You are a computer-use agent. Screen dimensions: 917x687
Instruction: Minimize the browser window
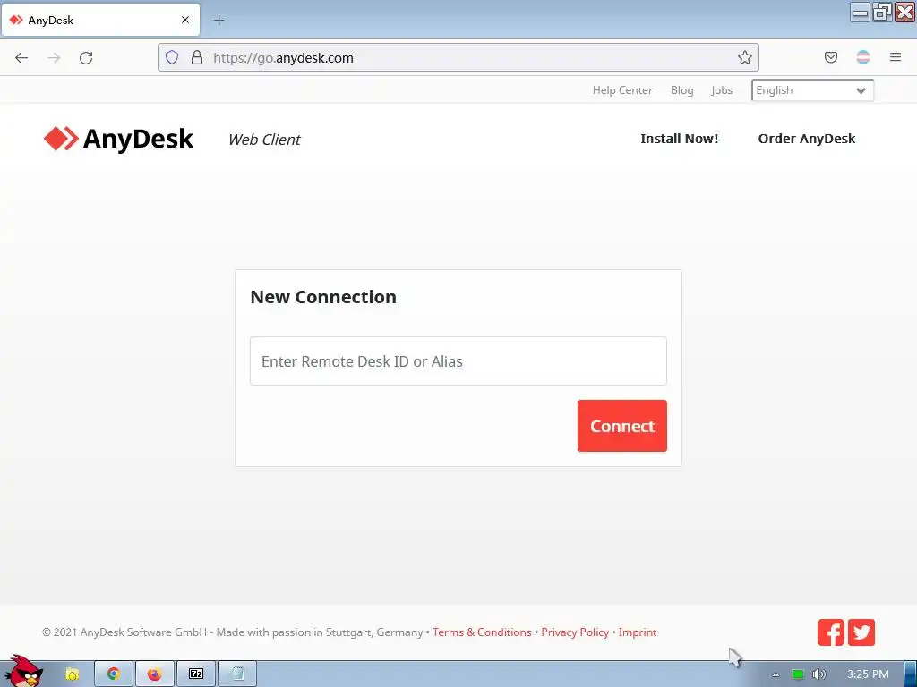(861, 13)
